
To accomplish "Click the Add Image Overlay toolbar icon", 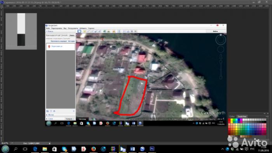I will pos(96,31).
